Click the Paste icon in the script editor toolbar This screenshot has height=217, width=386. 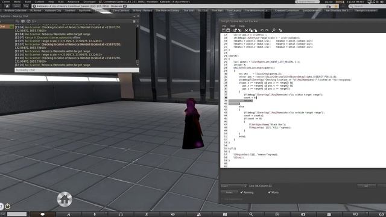pyautogui.click(x=255, y=30)
